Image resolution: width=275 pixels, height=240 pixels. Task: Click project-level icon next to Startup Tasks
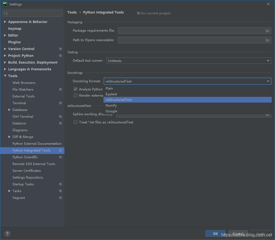(61, 184)
